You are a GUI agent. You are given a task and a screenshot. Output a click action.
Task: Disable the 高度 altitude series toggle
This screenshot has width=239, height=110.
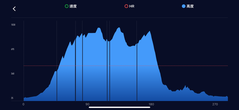[188, 6]
